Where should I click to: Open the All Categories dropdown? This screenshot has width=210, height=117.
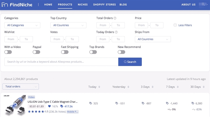coord(22,25)
